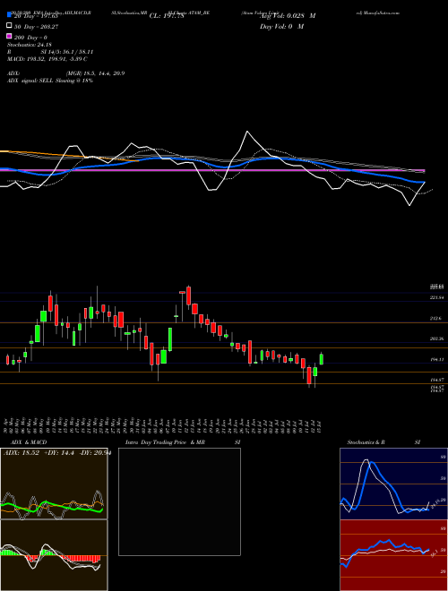Click the MACD values line

(x=47, y=59)
